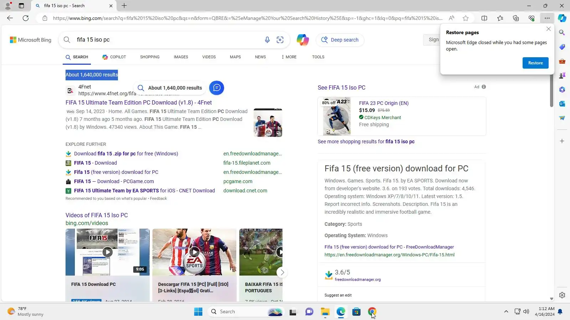
Task: Launch Google Chrome from taskbar
Action: (372, 312)
